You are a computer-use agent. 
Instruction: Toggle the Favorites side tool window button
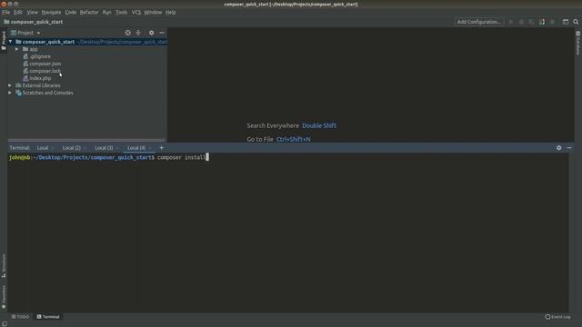pyautogui.click(x=4, y=297)
